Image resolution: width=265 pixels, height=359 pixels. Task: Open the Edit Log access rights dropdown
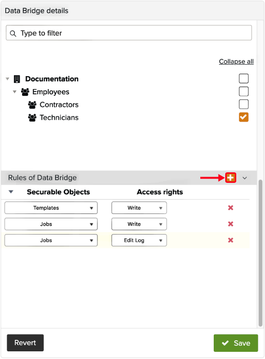coord(139,240)
